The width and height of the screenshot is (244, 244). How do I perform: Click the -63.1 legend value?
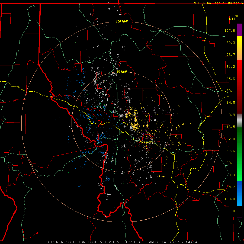[x=230, y=163]
